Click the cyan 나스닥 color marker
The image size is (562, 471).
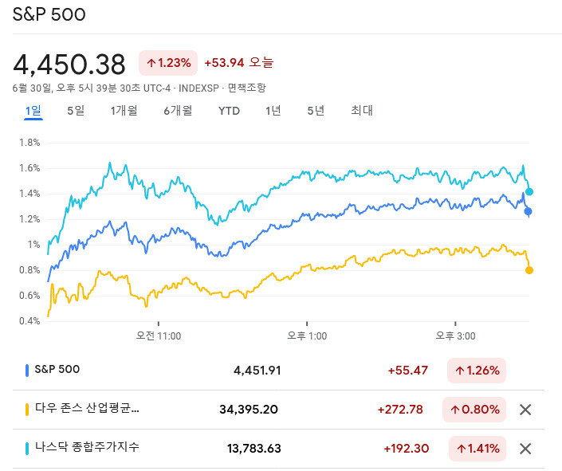tap(27, 447)
